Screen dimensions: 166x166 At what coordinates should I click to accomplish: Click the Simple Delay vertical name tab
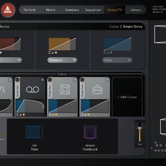(x=17, y=90)
